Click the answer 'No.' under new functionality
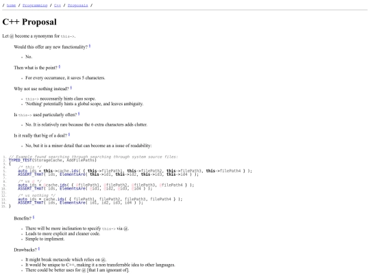This screenshot has height=277, width=370. click(x=29, y=57)
